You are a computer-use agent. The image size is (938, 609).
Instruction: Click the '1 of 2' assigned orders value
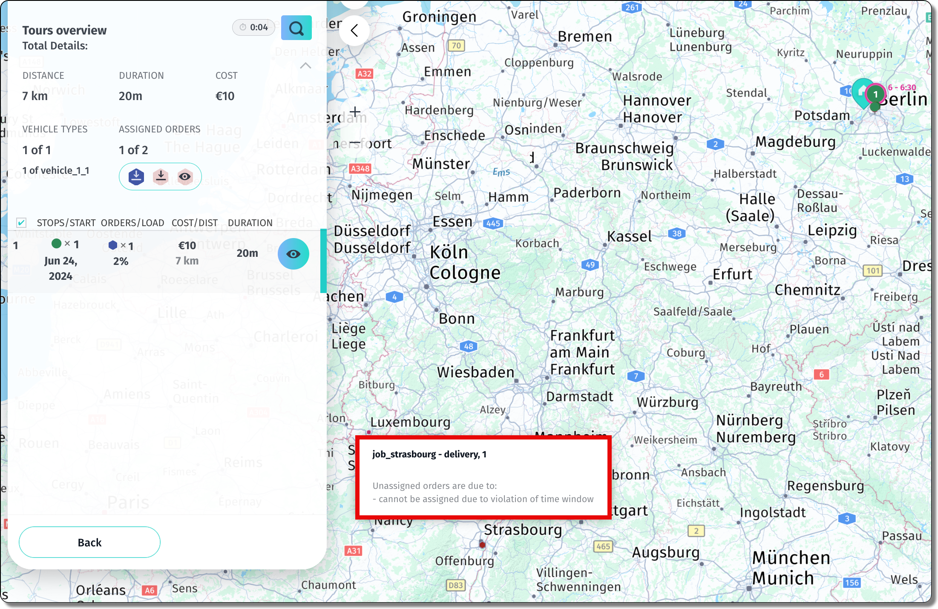(133, 150)
